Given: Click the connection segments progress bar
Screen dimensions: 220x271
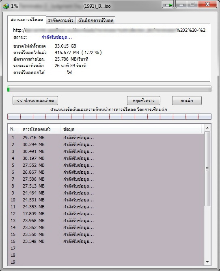Looking at the screenshot, I should pos(109,117).
